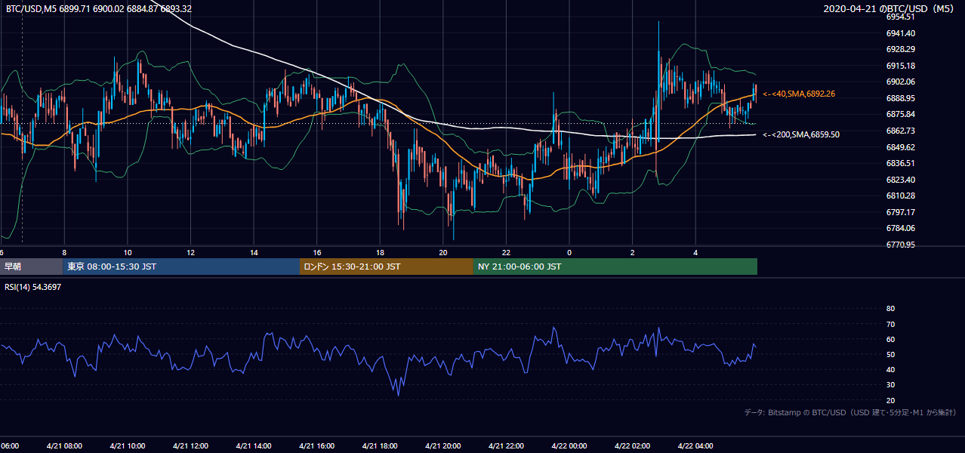Screen dimensions: 965x453
Task: Click price axis label 6902.06
Action: coord(901,82)
